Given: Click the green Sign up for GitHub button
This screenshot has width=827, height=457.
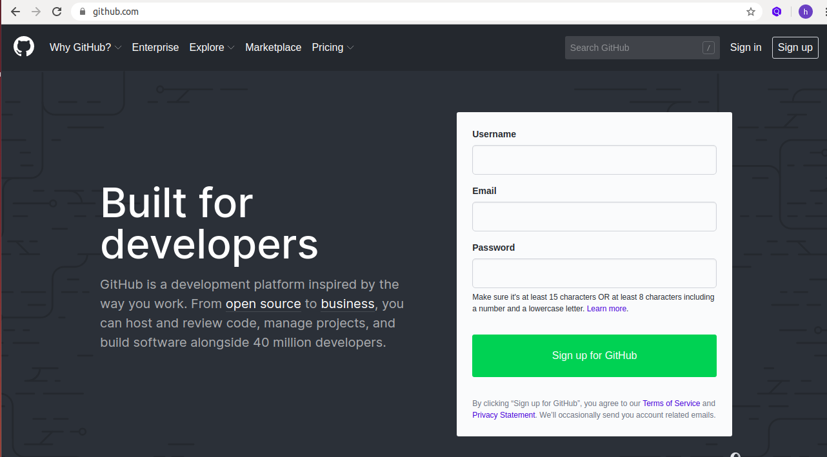Looking at the screenshot, I should [594, 356].
